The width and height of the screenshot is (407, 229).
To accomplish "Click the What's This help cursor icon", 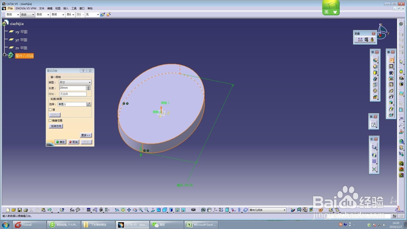I will tap(62, 210).
